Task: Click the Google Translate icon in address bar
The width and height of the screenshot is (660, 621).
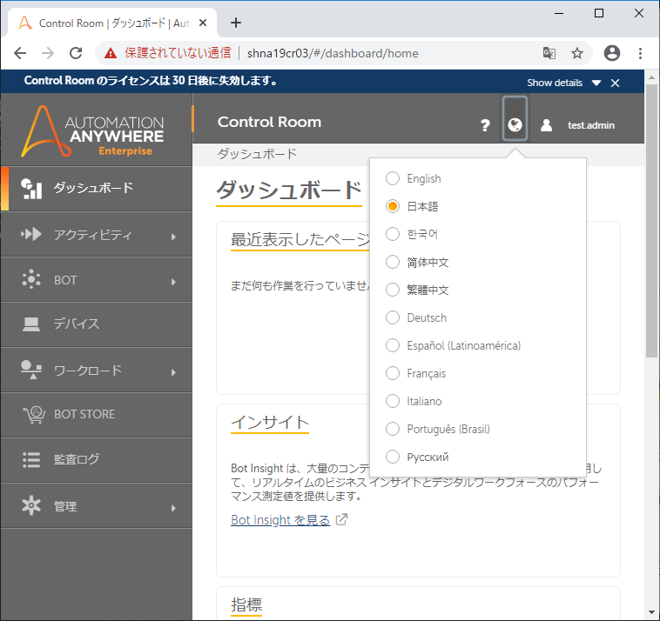Action: (x=549, y=53)
